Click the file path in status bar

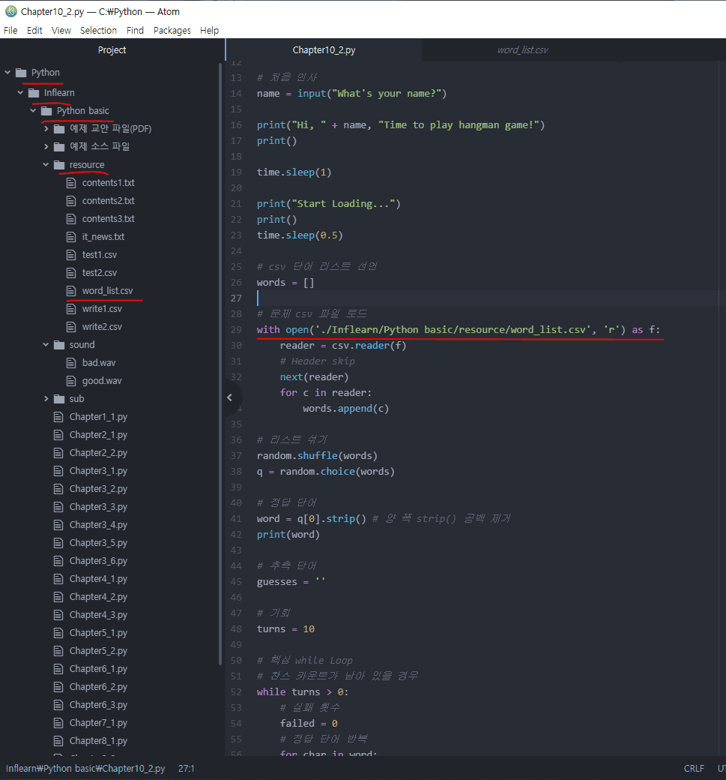point(85,769)
